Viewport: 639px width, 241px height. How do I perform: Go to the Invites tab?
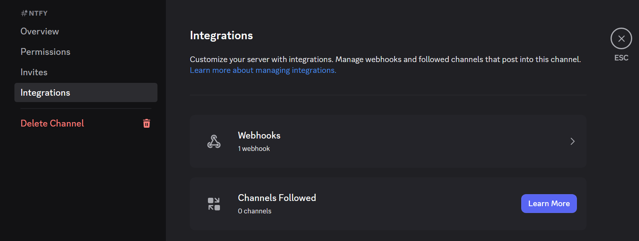[x=34, y=72]
